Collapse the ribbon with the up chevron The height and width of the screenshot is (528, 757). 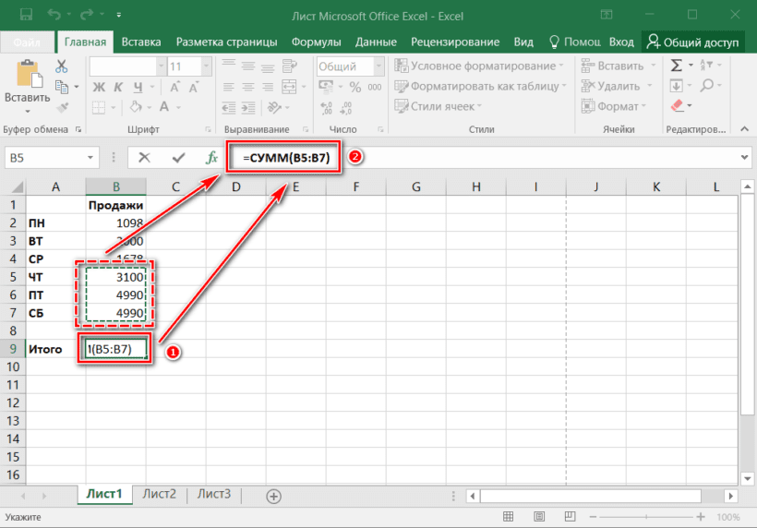pos(744,129)
